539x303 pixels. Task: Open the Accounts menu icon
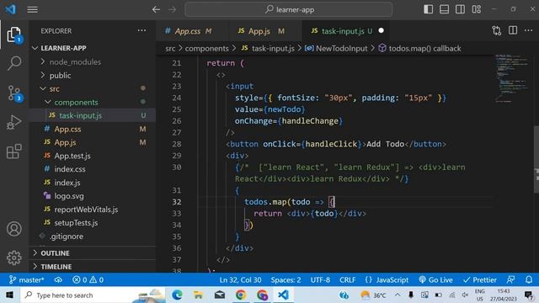point(14,229)
